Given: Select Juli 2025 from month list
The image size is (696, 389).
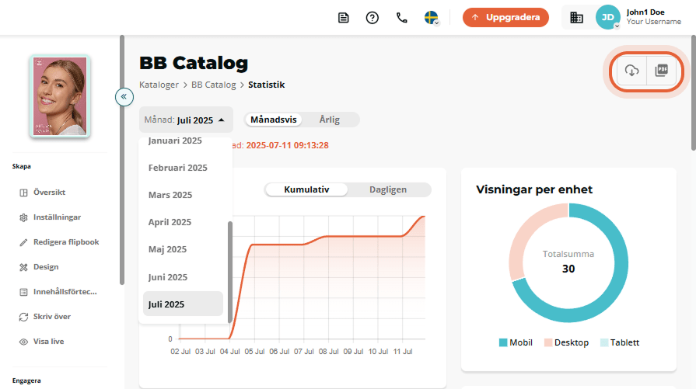Looking at the screenshot, I should (x=183, y=304).
